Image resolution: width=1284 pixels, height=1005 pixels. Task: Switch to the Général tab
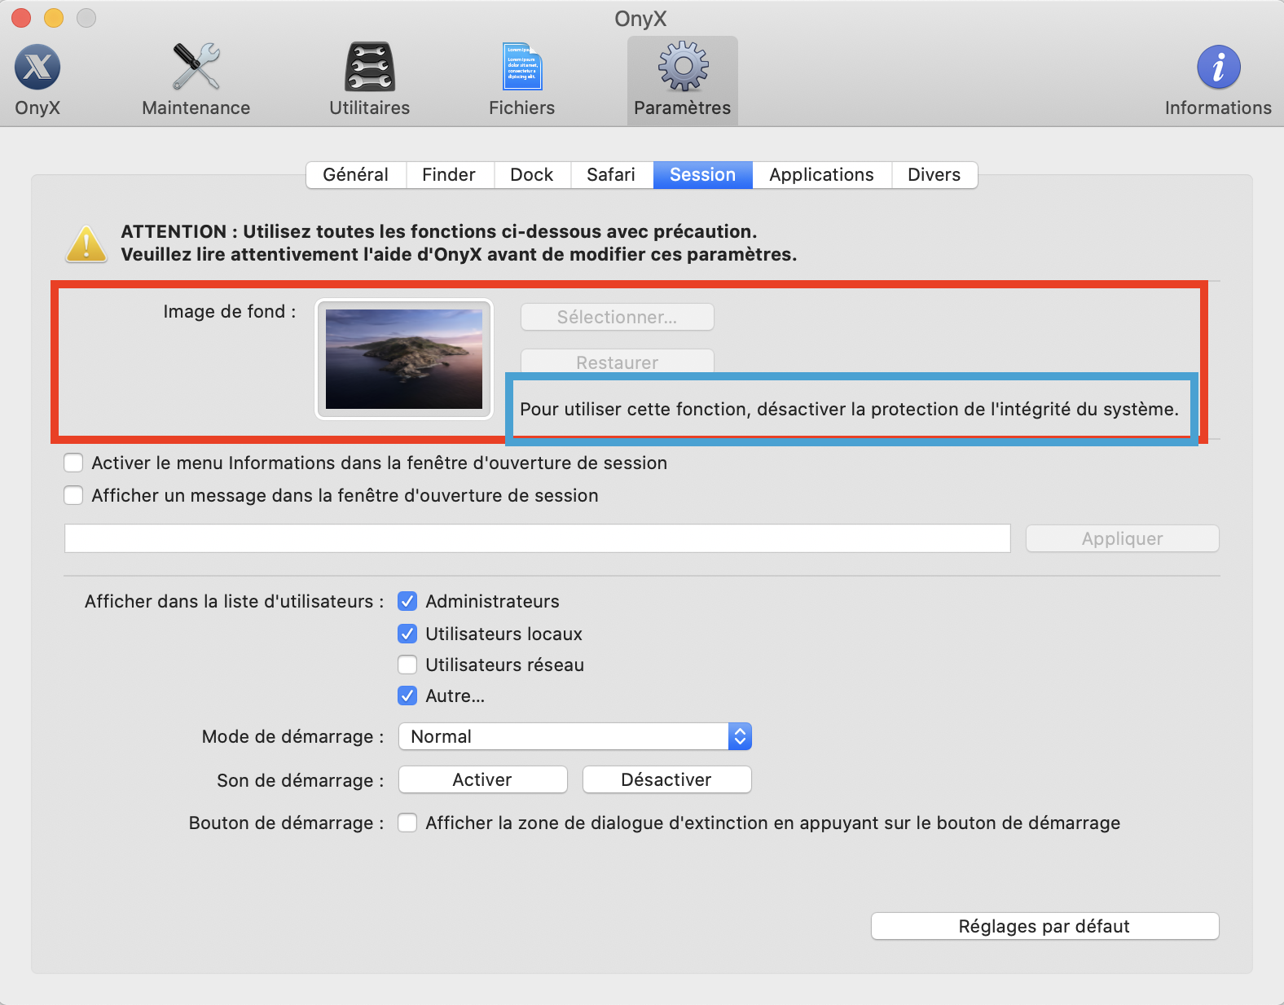(356, 175)
